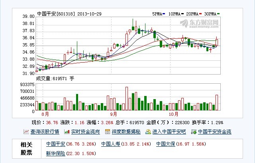Click the people icon beside 进入中国平安吧
This screenshot has height=163, width=255.
point(148,132)
